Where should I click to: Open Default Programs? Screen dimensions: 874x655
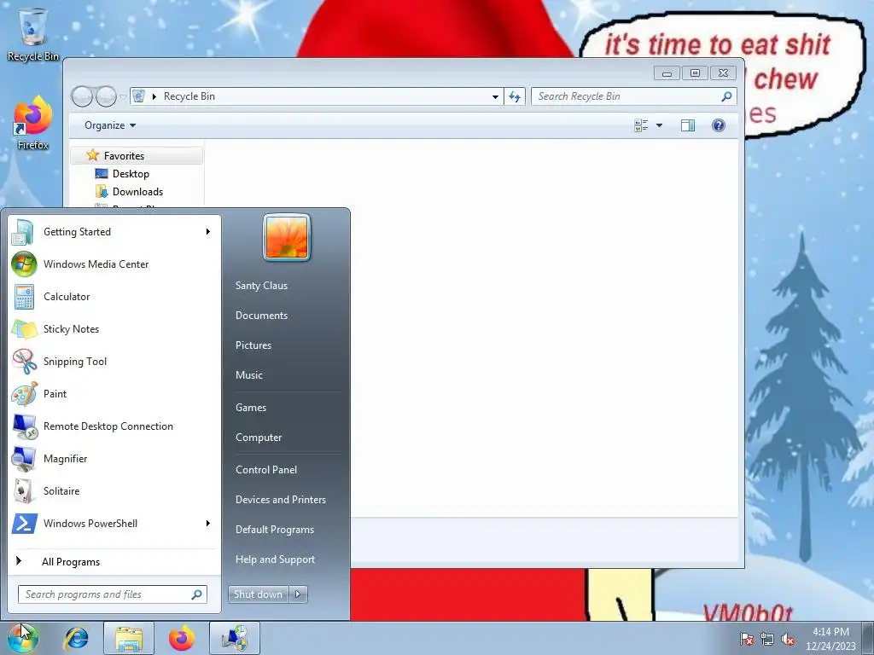click(275, 530)
